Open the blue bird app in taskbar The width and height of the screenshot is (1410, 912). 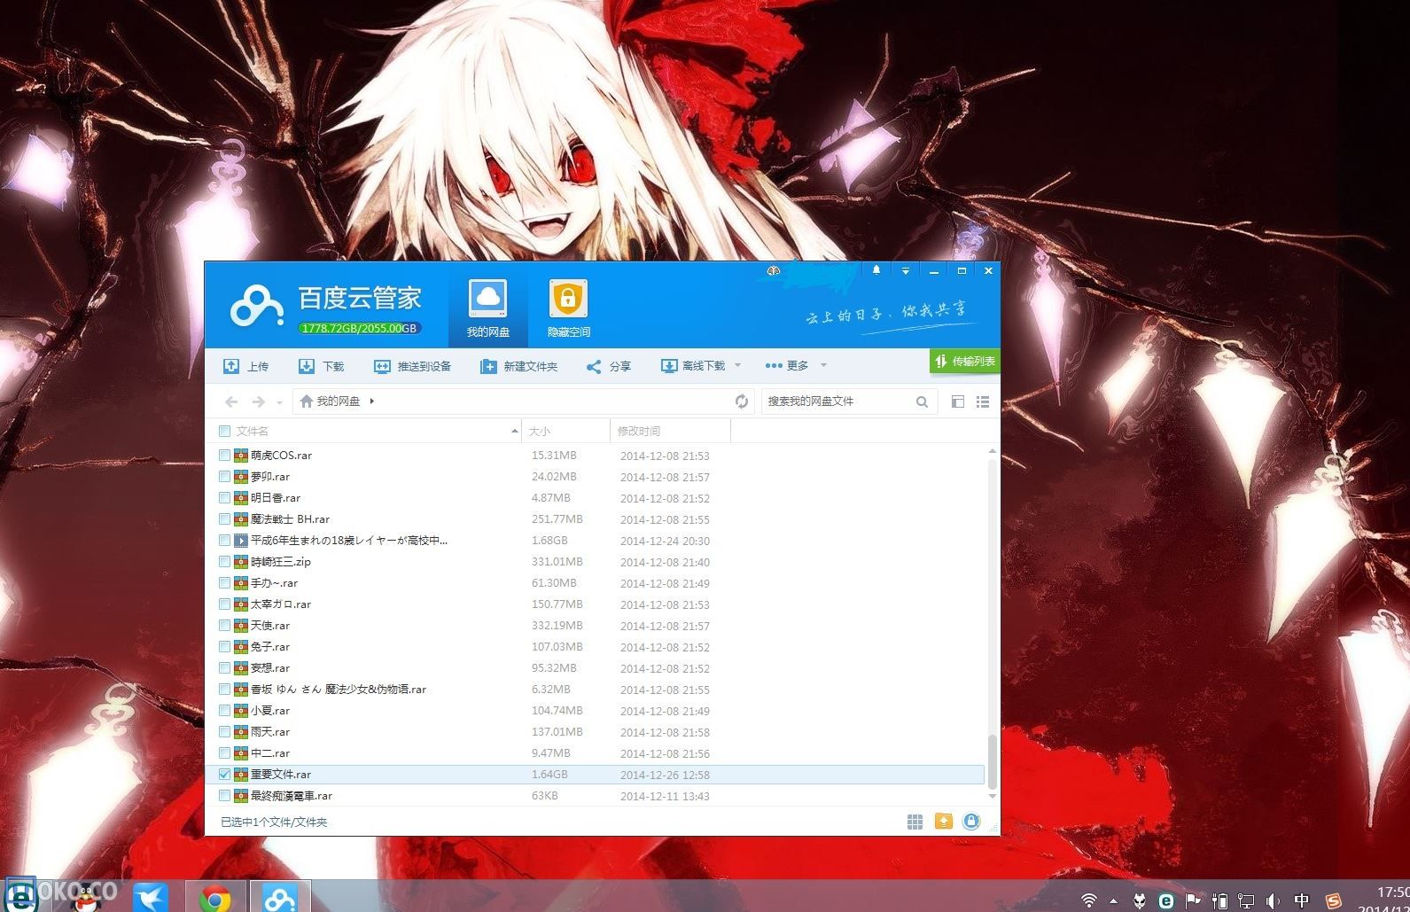(x=151, y=898)
